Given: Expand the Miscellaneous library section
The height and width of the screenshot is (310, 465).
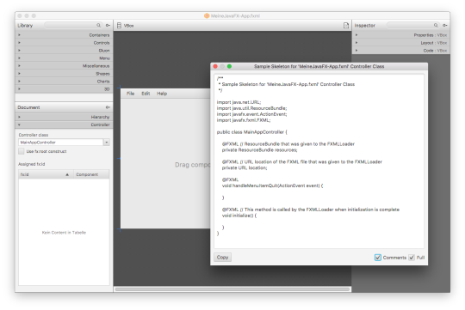Looking at the screenshot, I should coord(64,65).
